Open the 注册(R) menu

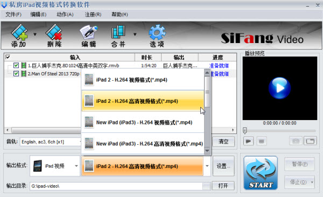tap(93, 15)
